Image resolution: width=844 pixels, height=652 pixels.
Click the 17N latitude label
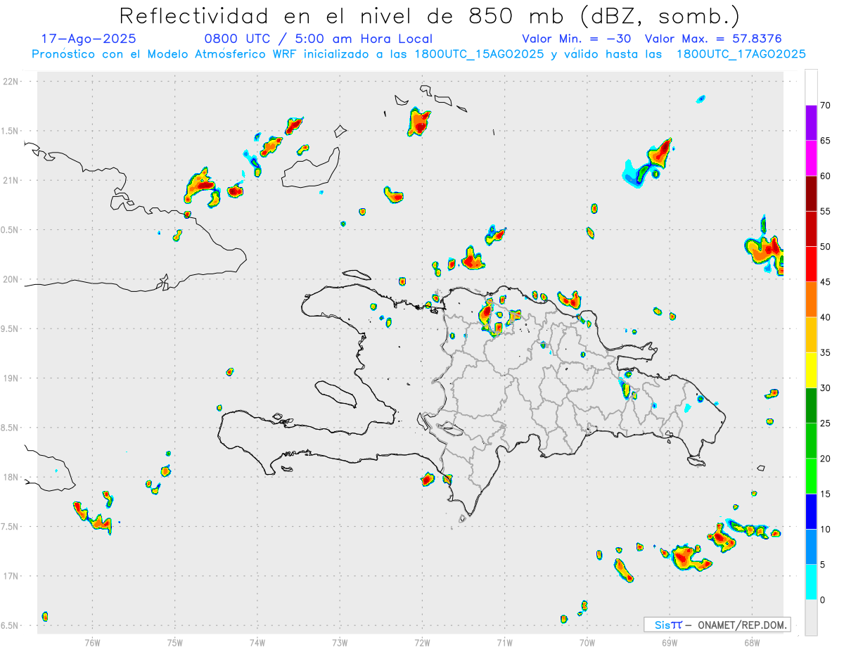pyautogui.click(x=11, y=576)
